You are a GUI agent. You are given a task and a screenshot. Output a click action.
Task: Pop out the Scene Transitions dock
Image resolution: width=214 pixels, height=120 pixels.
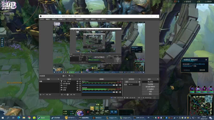140,79
